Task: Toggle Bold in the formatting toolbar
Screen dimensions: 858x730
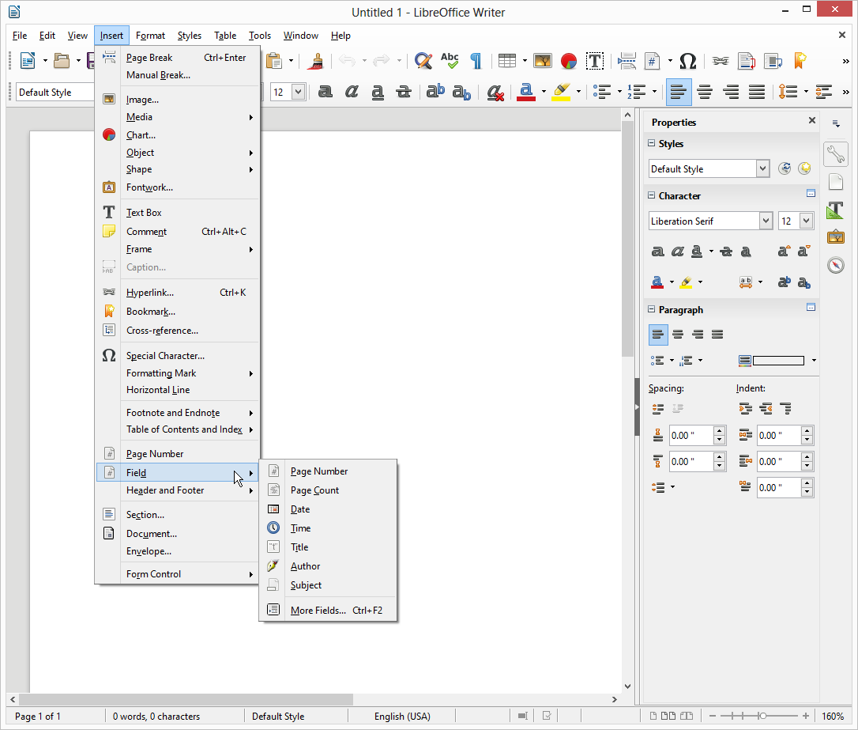Action: [x=325, y=92]
